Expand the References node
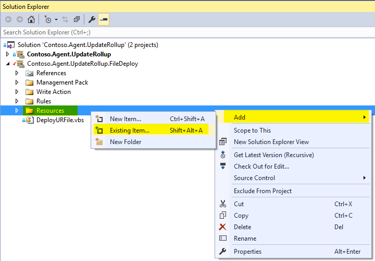The image size is (375, 261). (17, 73)
